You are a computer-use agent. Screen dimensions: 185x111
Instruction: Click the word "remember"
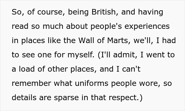click(x=31, y=84)
